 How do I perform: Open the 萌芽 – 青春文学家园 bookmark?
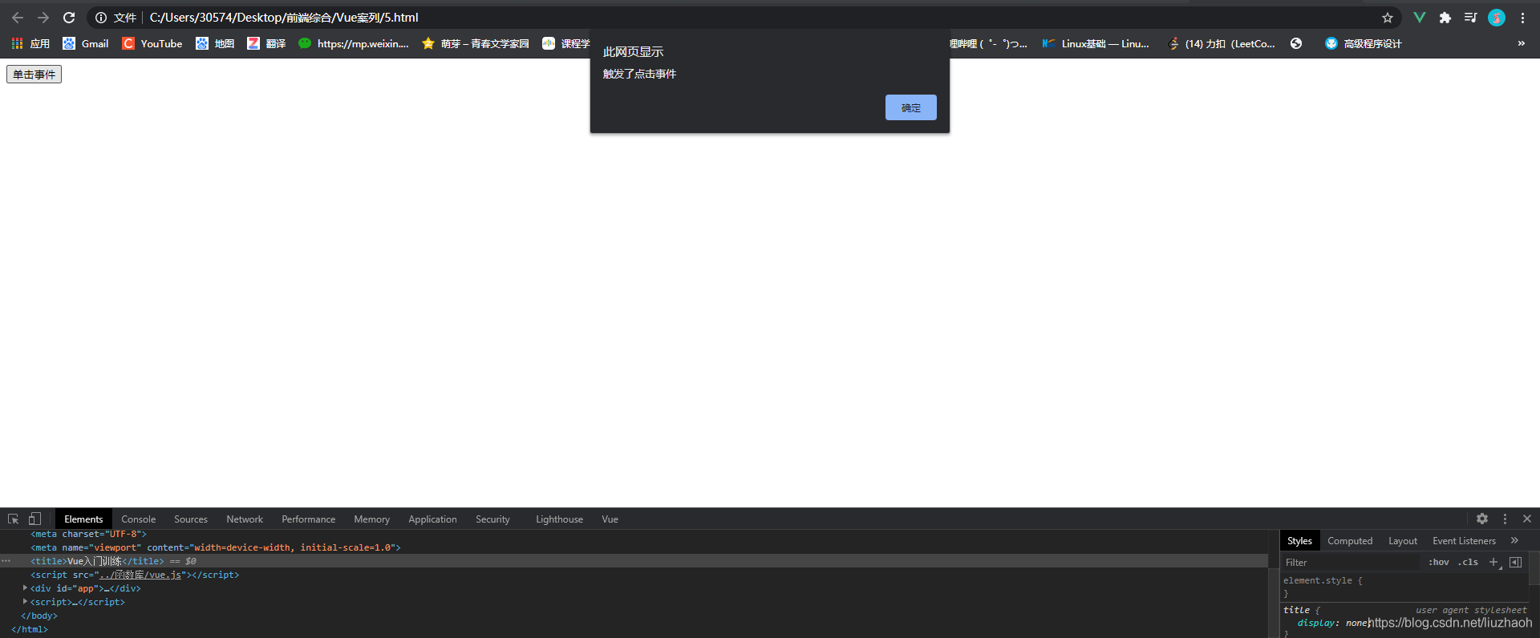tap(476, 43)
